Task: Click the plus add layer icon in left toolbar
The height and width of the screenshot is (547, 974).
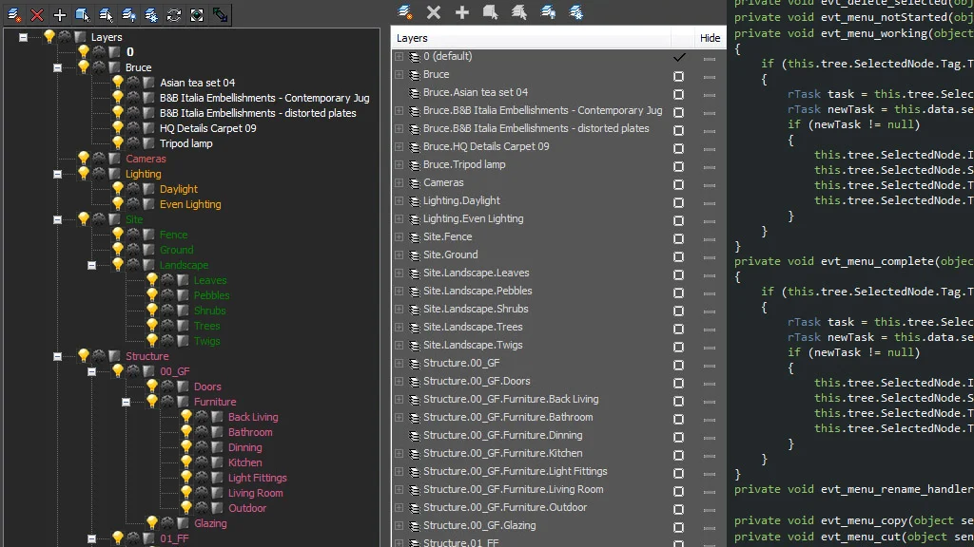Action: click(x=60, y=15)
